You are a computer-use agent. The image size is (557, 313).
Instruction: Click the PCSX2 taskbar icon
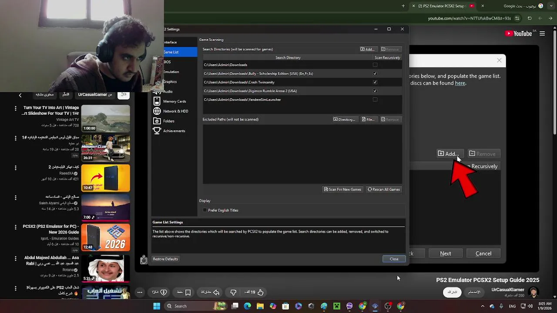coord(375,306)
